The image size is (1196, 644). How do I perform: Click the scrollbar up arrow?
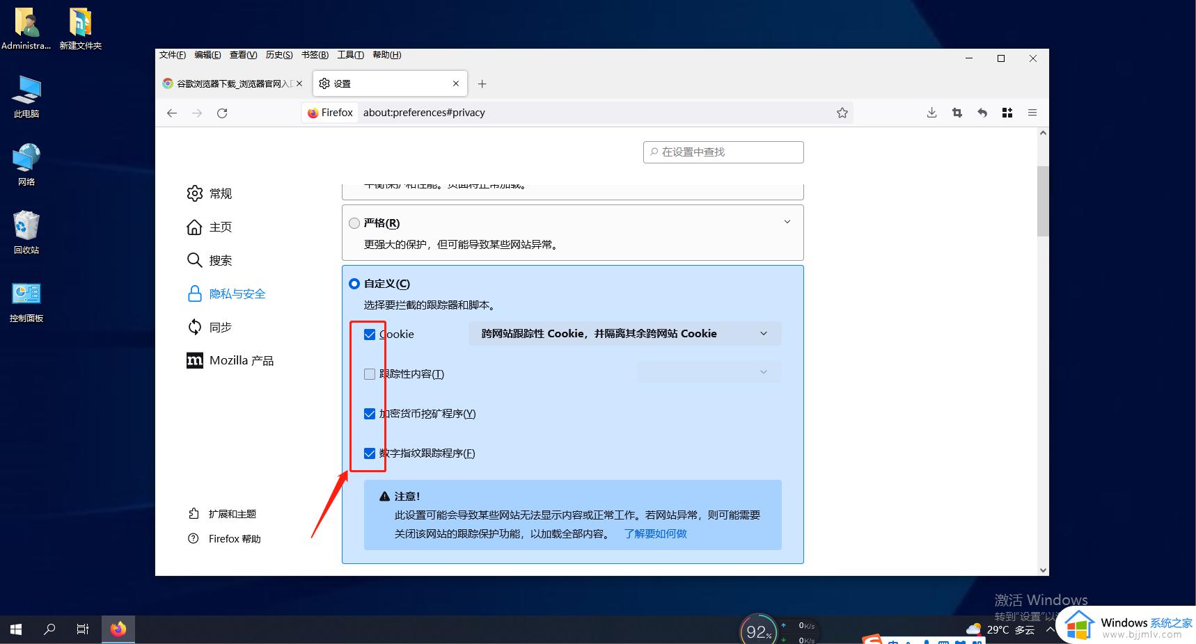[1043, 133]
